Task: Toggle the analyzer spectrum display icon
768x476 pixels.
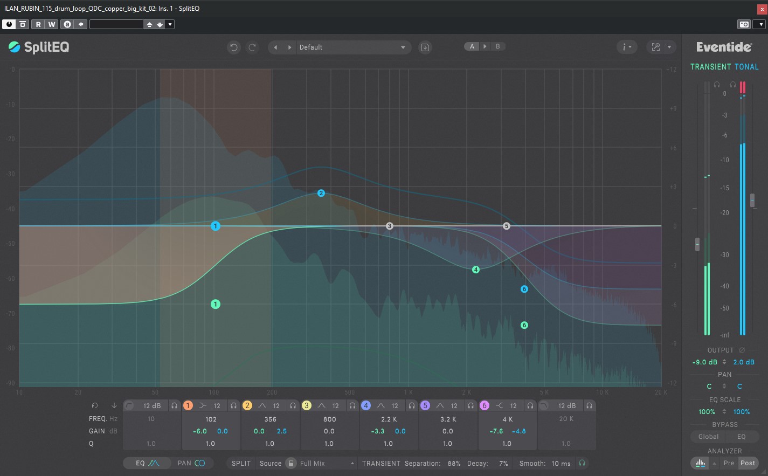Action: coord(700,463)
